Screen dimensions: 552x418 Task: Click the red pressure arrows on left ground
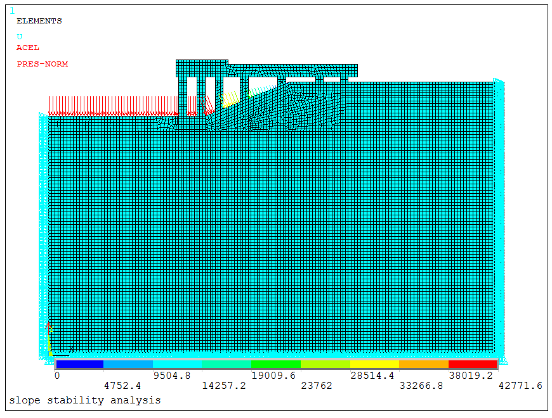click(113, 106)
